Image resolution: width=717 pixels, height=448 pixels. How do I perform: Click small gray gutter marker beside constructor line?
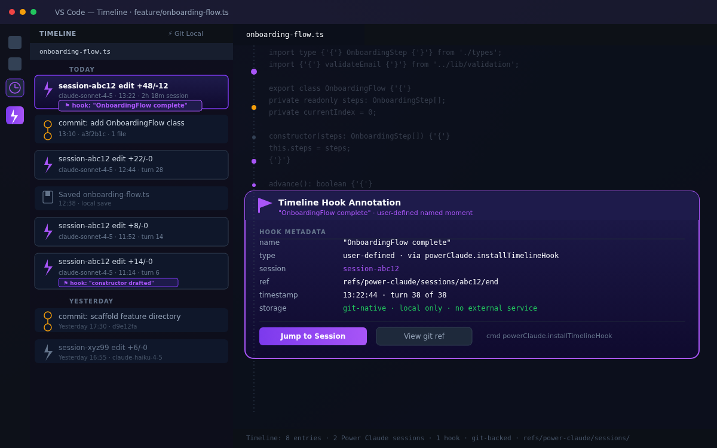254,137
